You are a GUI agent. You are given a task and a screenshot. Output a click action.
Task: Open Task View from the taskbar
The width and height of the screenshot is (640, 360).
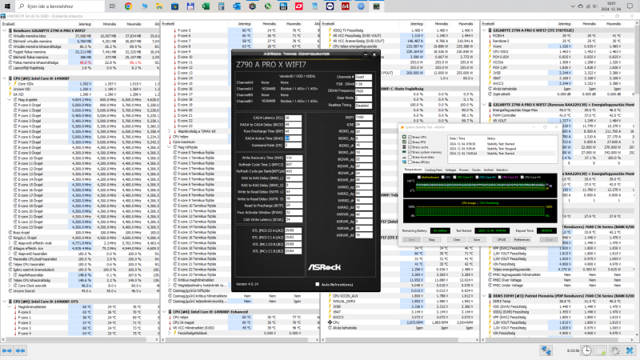click(x=112, y=6)
